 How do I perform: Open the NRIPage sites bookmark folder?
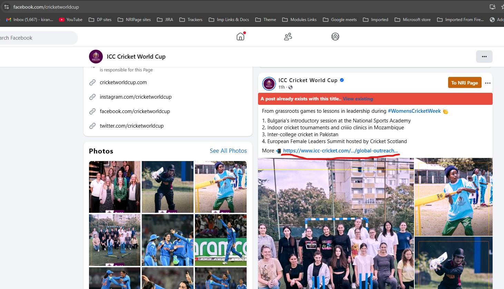point(134,20)
